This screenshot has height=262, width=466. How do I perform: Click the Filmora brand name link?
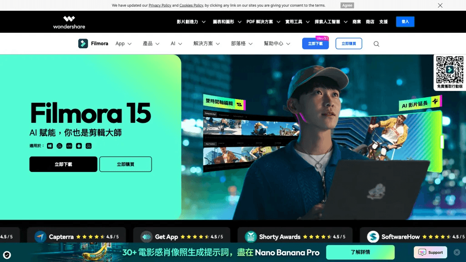(100, 43)
